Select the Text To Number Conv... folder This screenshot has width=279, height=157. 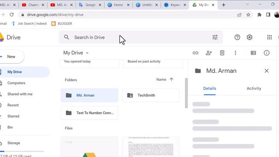89,113
